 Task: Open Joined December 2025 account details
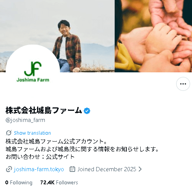107,169
